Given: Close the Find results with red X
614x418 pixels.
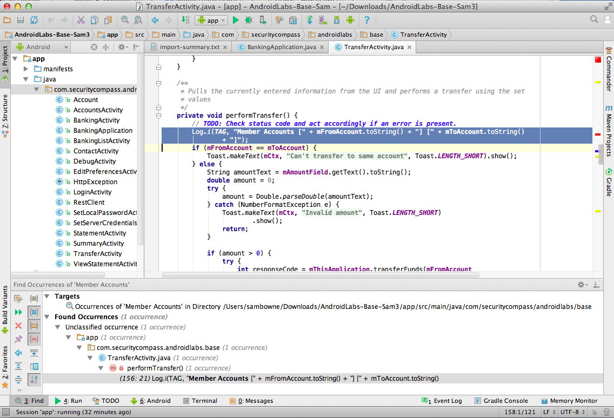Looking at the screenshot, I should click(18, 326).
